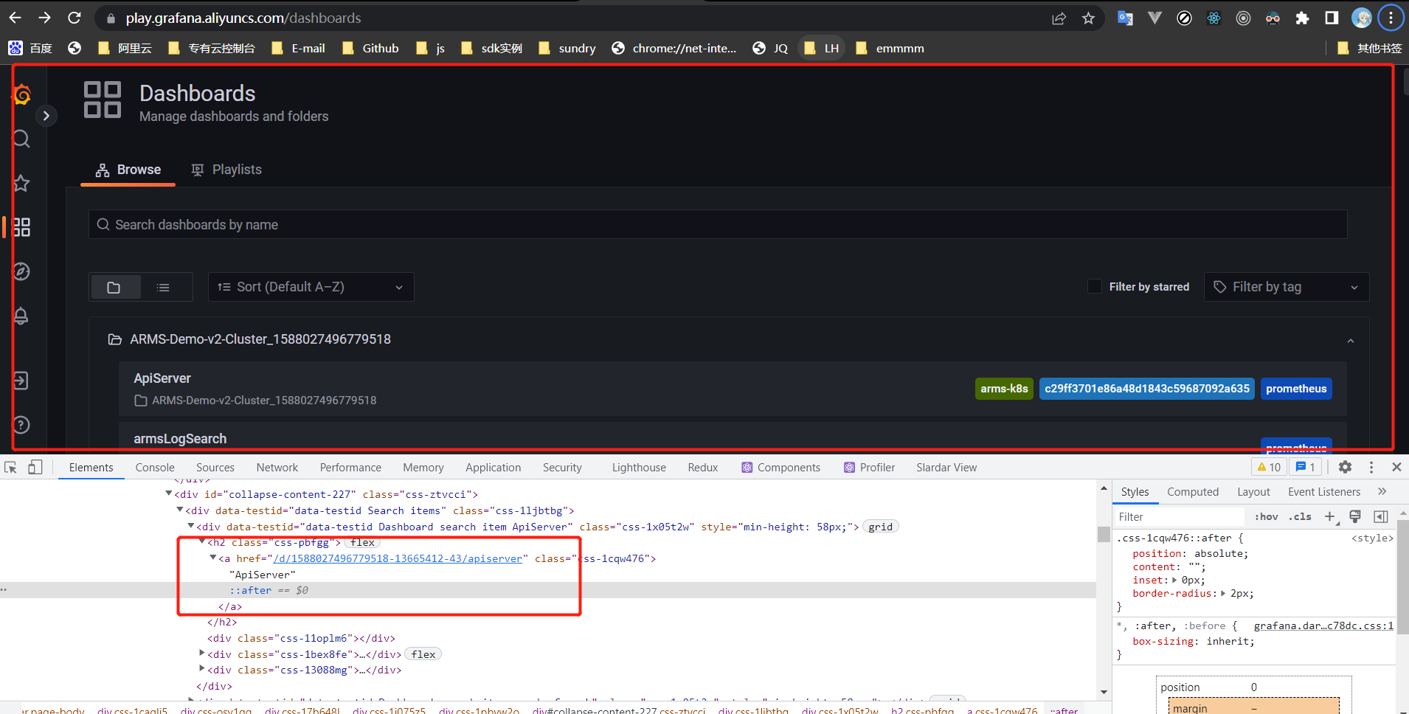
Task: Open DevTools settings gear icon
Action: 1345,467
